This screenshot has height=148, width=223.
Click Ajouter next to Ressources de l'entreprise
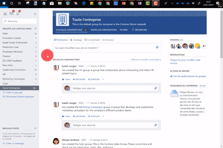[203, 86]
